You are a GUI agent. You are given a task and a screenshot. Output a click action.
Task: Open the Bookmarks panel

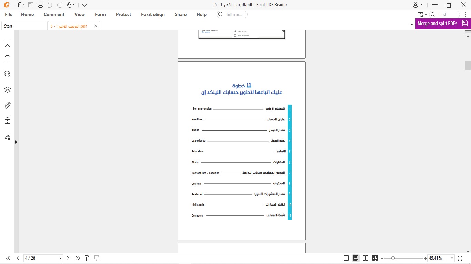pos(7,44)
